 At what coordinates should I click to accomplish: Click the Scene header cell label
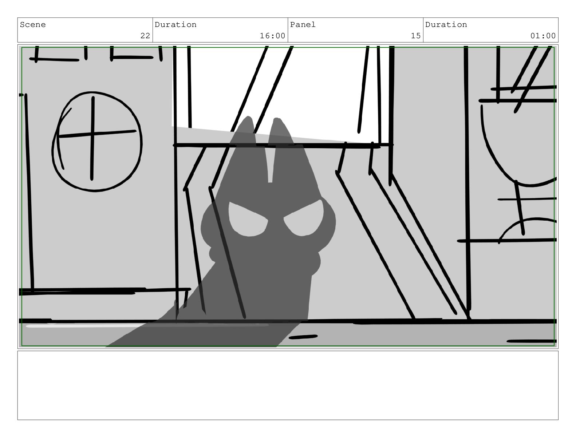tap(33, 25)
